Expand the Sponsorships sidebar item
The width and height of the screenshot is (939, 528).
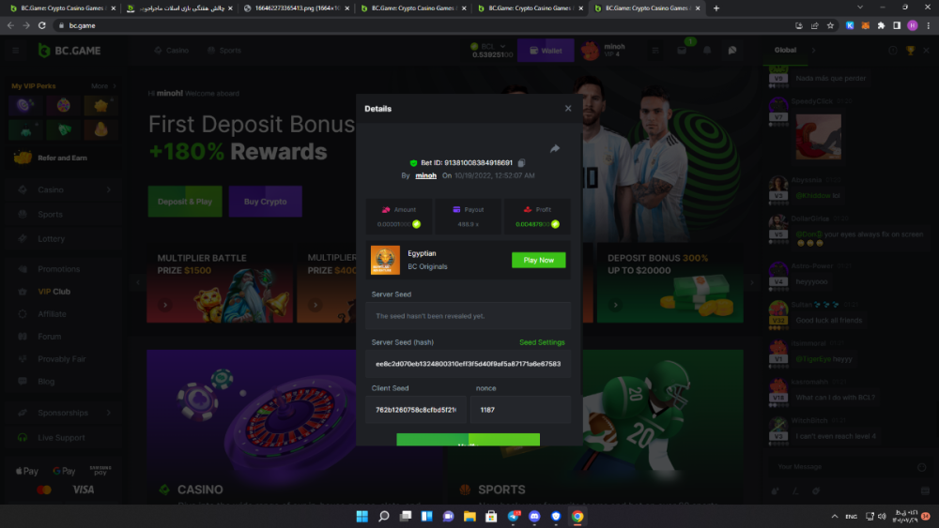coord(108,413)
